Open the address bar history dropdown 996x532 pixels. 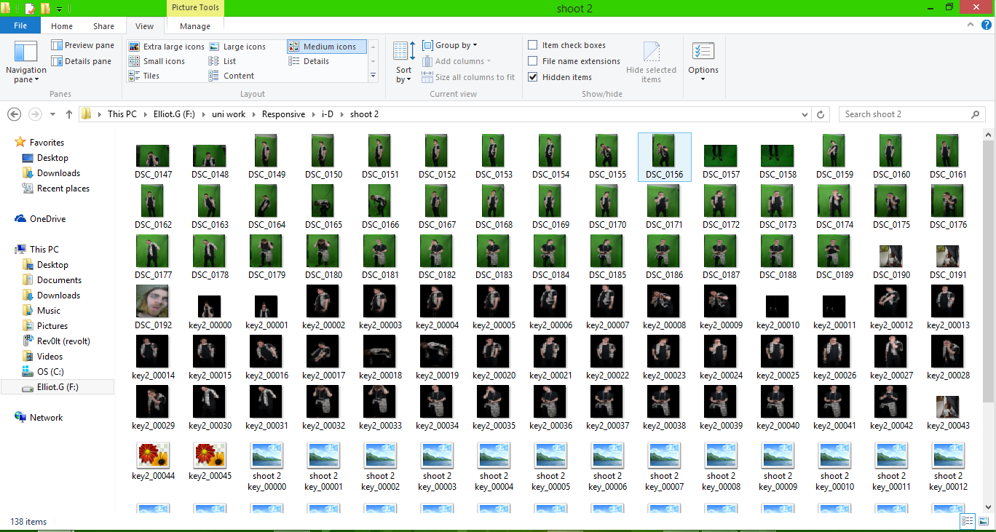point(805,114)
